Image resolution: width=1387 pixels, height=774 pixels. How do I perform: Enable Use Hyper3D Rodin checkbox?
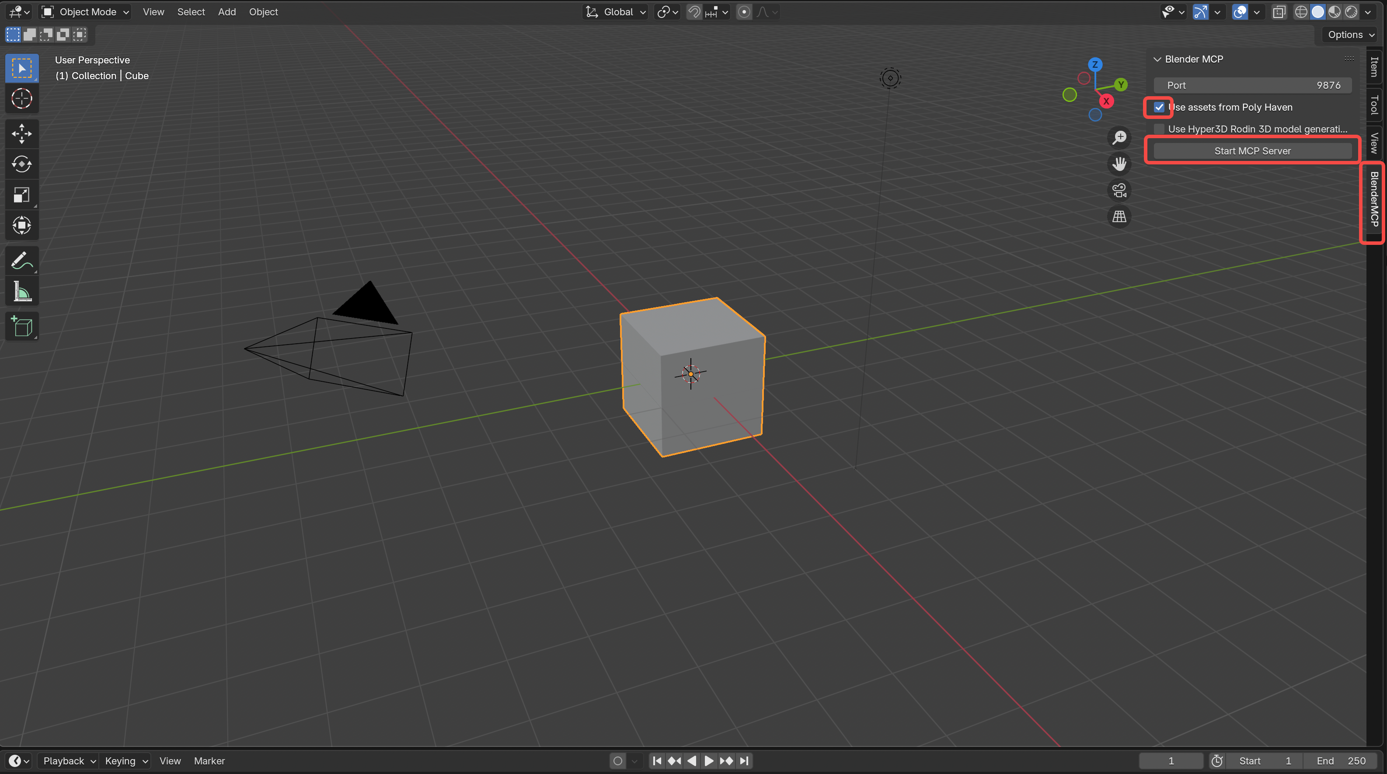1159,129
